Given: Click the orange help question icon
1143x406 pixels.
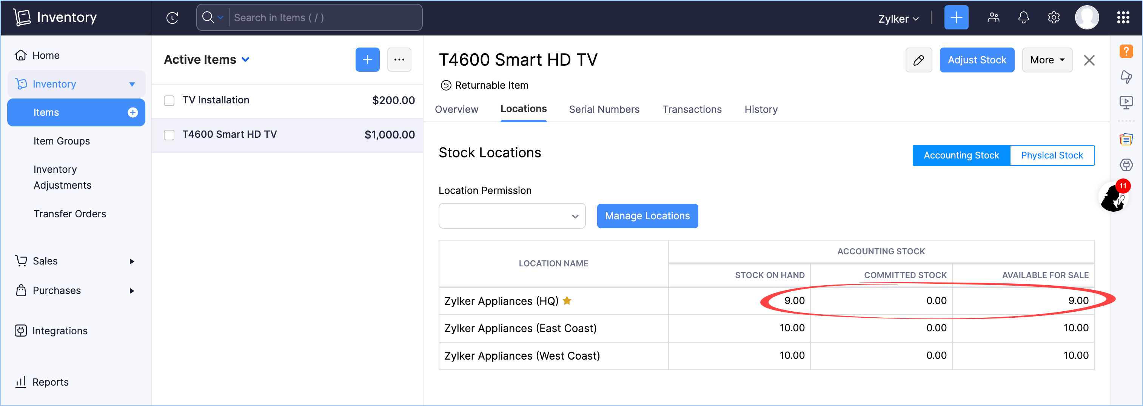Looking at the screenshot, I should (1126, 51).
